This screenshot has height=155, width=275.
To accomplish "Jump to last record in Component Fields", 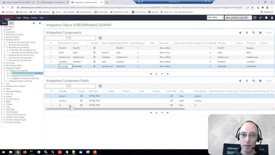I will [x=168, y=113].
